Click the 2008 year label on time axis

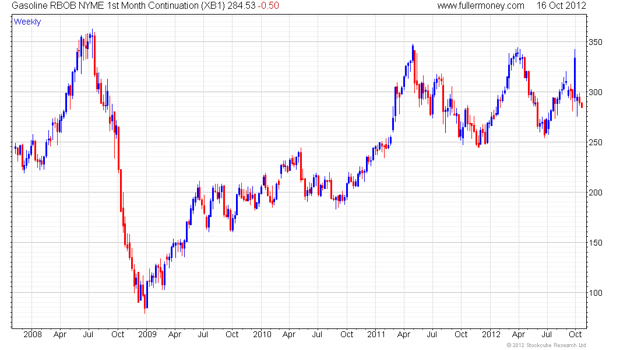point(33,334)
